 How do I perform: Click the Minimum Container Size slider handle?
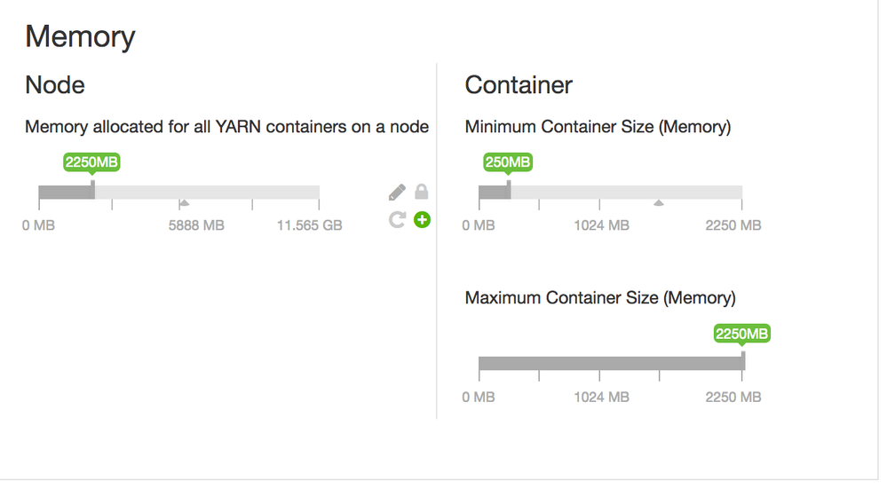click(x=509, y=191)
